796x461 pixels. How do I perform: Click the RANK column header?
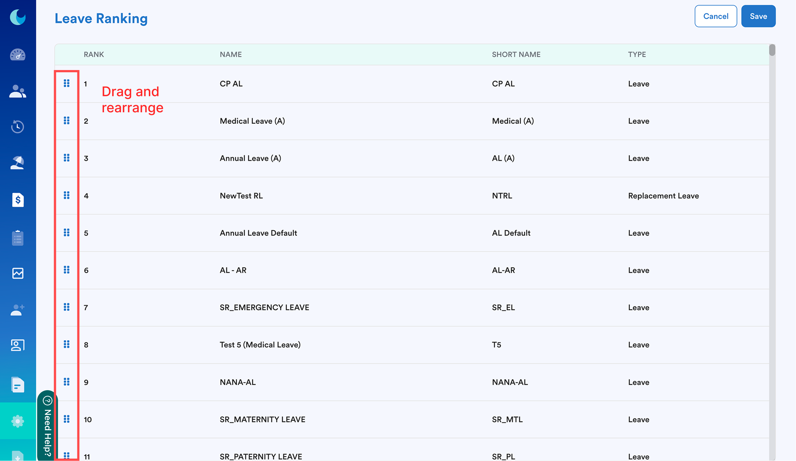[x=94, y=54]
